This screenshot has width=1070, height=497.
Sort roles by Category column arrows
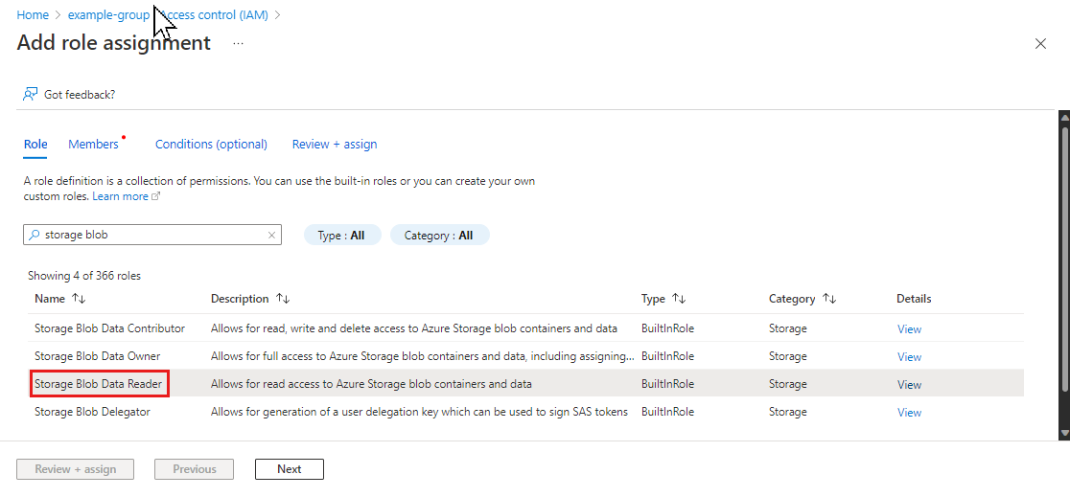pos(829,299)
